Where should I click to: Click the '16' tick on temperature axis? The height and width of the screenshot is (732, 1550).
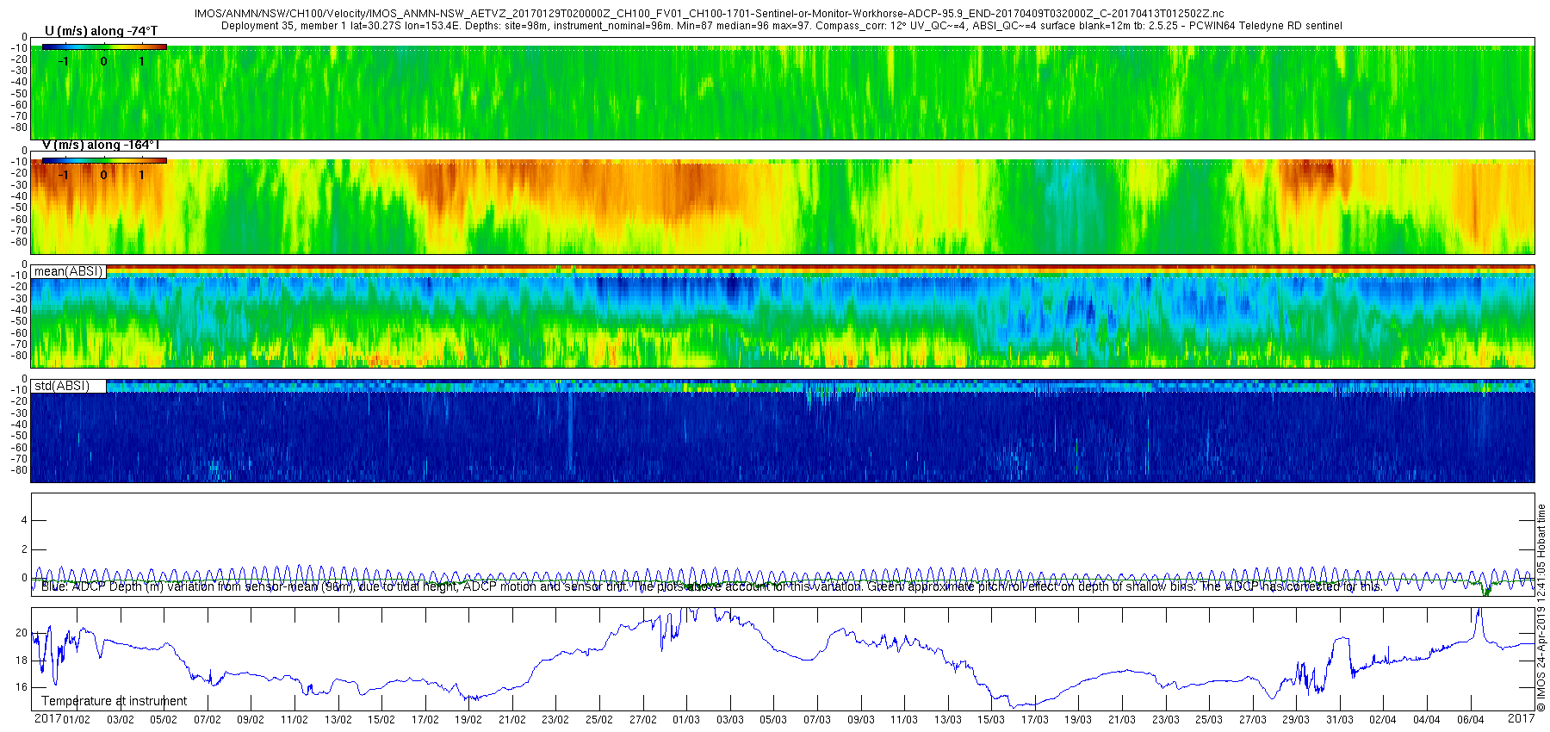coord(22,687)
